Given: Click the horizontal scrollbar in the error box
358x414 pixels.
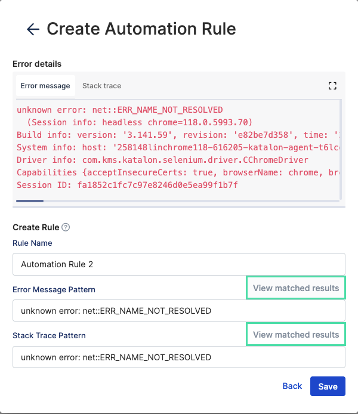Looking at the screenshot, I should click(x=30, y=200).
